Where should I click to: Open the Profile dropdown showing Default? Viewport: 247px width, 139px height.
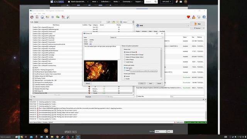coord(68,22)
